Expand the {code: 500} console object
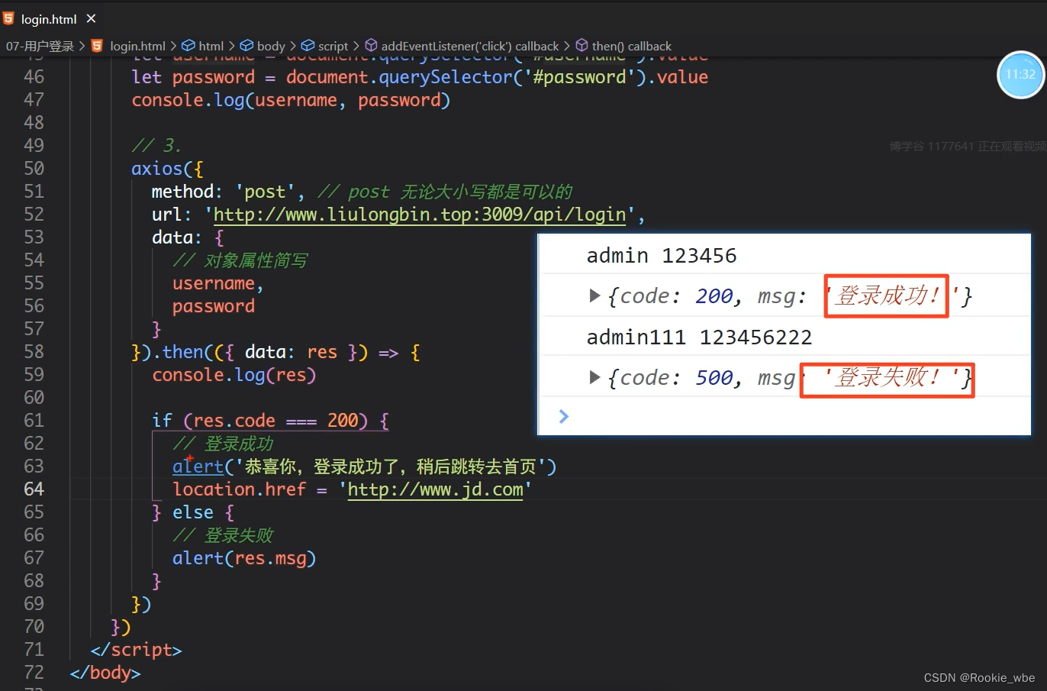This screenshot has height=691, width=1047. click(594, 377)
